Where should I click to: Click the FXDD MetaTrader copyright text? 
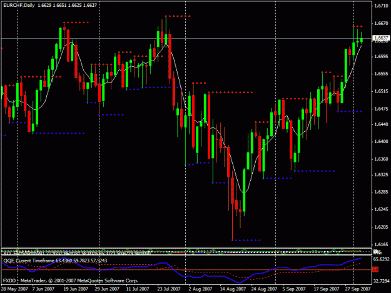click(x=70, y=281)
